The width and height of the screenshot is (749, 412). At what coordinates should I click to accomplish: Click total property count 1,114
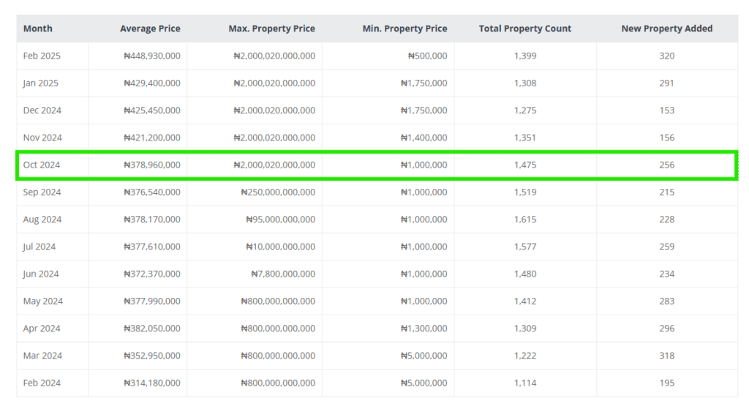525,383
